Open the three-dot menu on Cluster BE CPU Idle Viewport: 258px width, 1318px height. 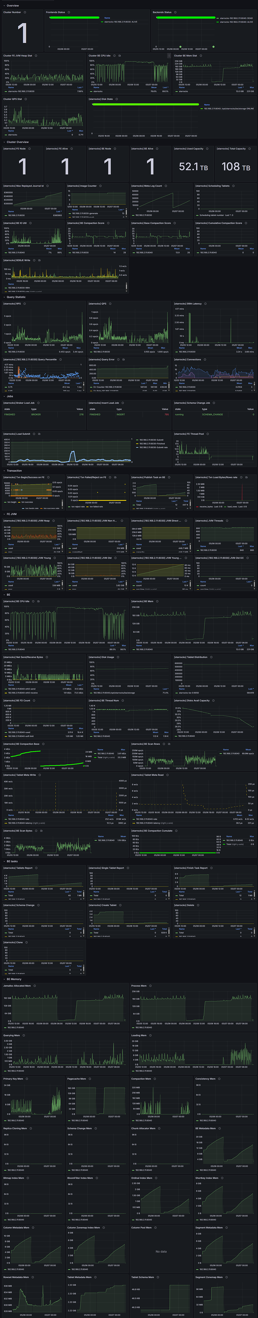tap(169, 56)
